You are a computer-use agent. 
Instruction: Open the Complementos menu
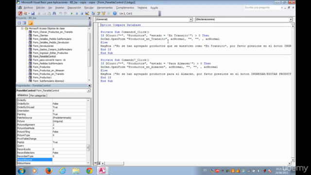[x=125, y=8]
